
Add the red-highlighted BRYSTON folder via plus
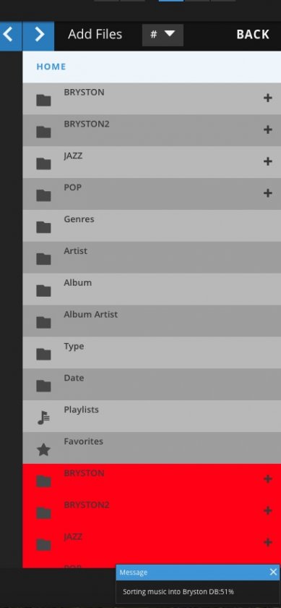click(267, 479)
